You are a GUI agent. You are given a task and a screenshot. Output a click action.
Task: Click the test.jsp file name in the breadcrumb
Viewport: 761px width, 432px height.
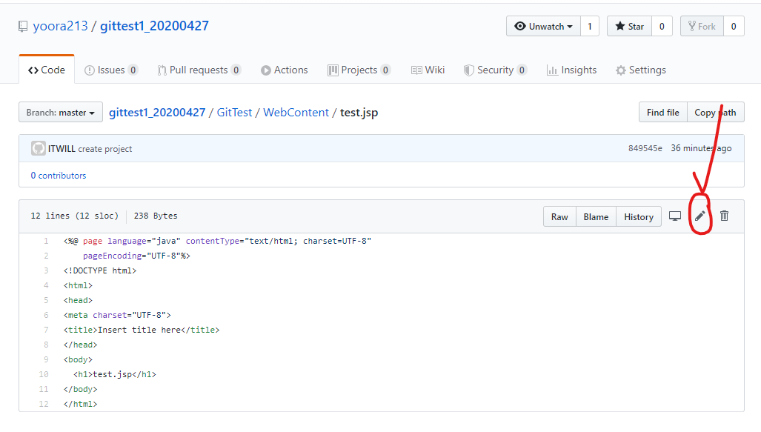point(359,112)
